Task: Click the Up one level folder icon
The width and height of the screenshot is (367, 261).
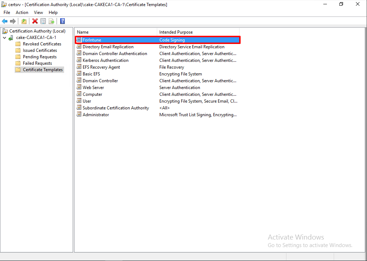Action: 24,21
